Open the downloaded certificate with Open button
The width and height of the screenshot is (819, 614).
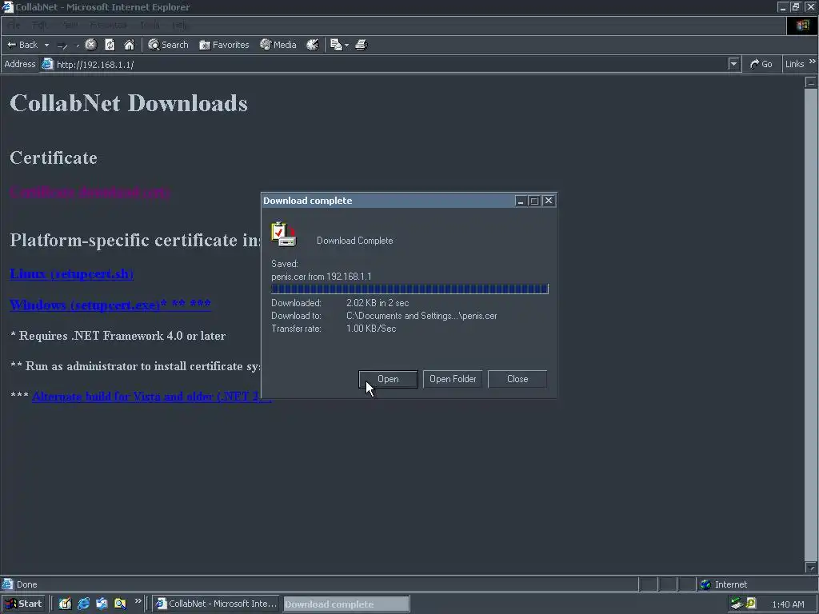(388, 379)
